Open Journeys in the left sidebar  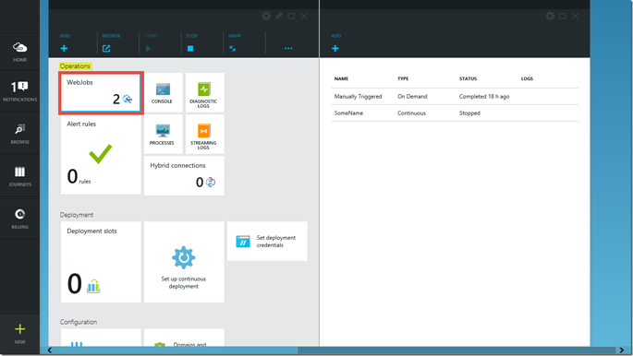[x=19, y=176]
